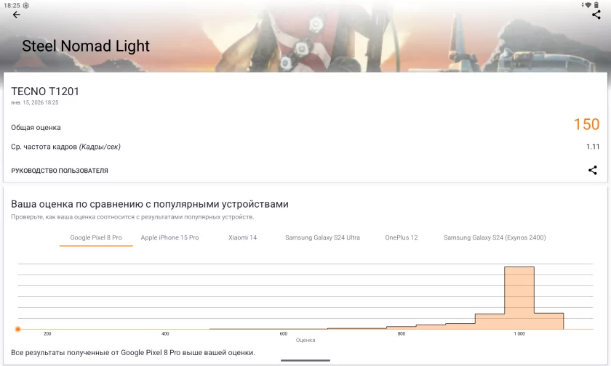Tap the overall score value 150
Image resolution: width=611 pixels, height=366 pixels.
(586, 124)
